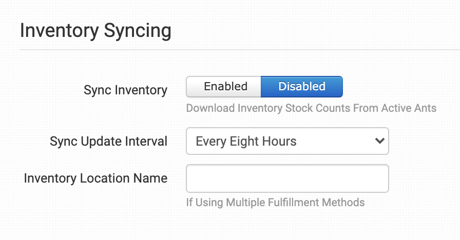Click the chevron arrow on the interval dropdown
Image resolution: width=460 pixels, height=240 pixels.
(x=380, y=141)
